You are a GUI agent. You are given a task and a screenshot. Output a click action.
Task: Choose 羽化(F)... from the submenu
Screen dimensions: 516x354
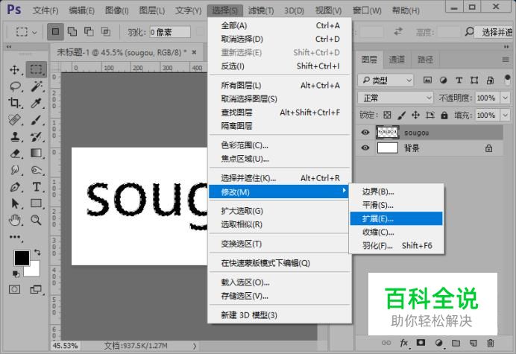tap(396, 245)
